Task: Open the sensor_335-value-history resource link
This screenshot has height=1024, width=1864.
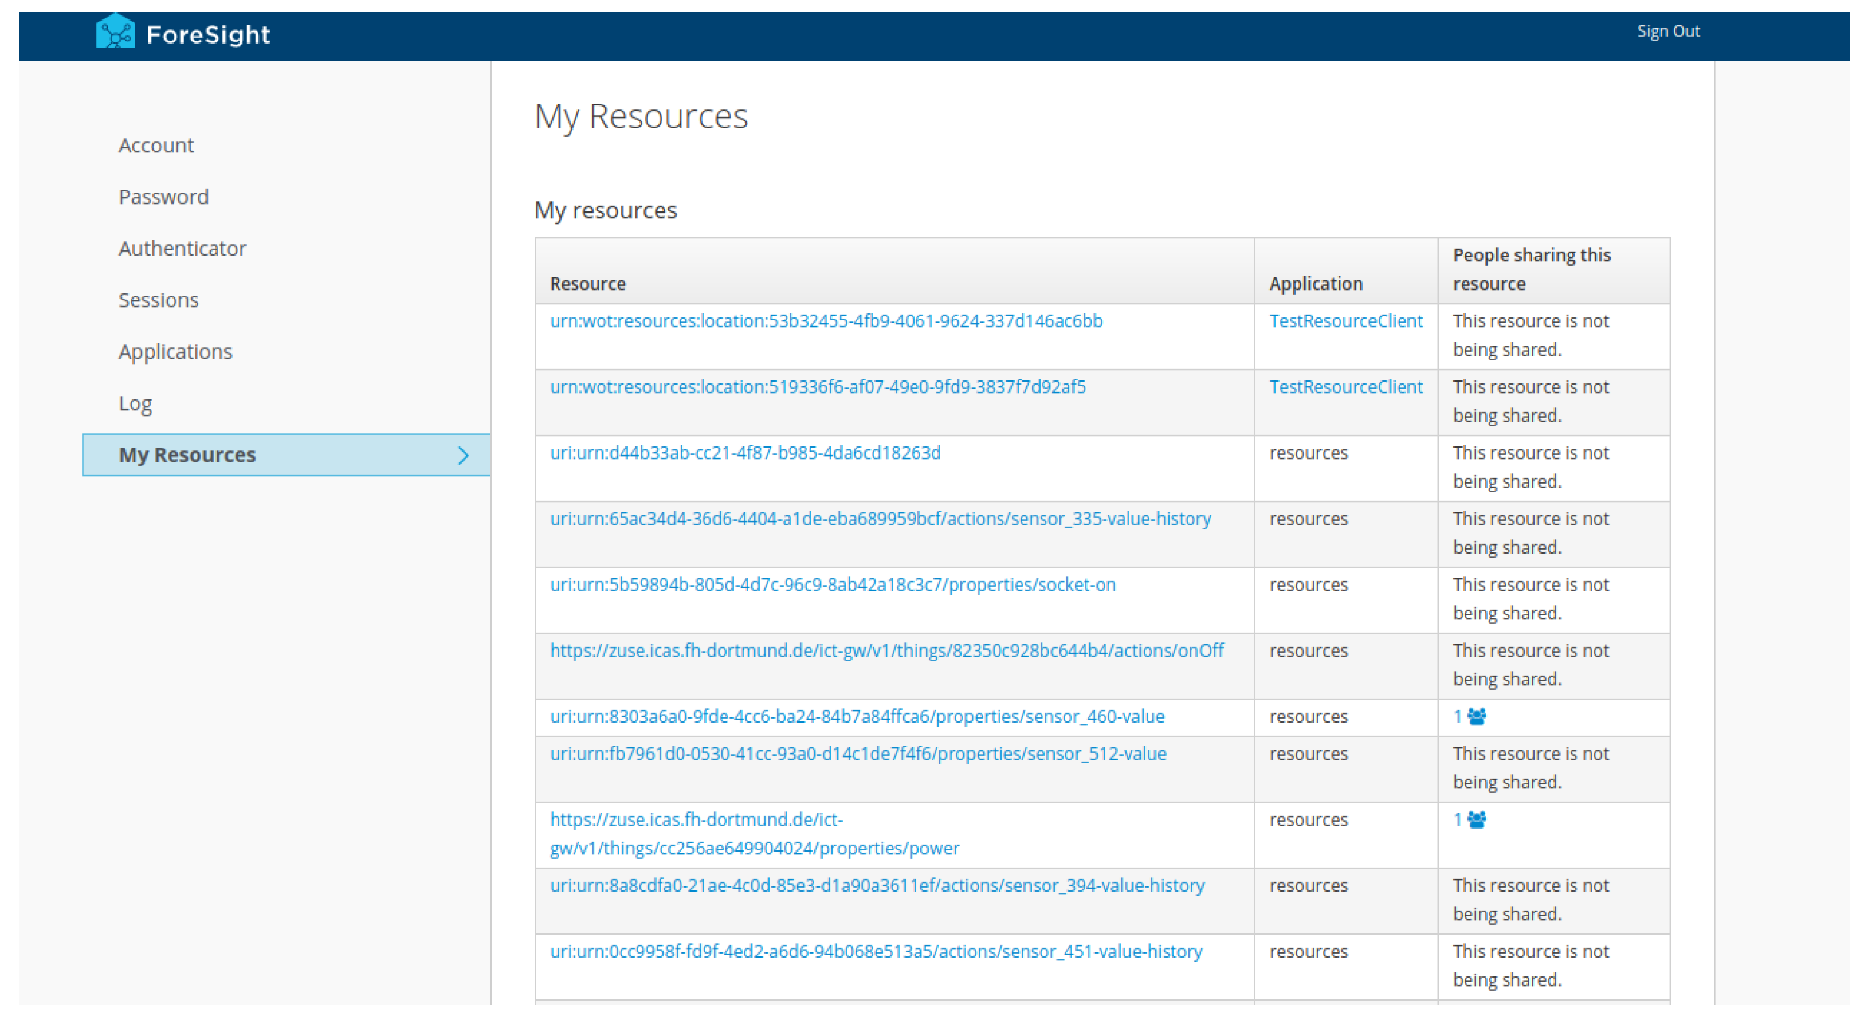Action: (880, 519)
